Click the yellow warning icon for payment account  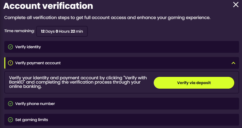(x=10, y=63)
